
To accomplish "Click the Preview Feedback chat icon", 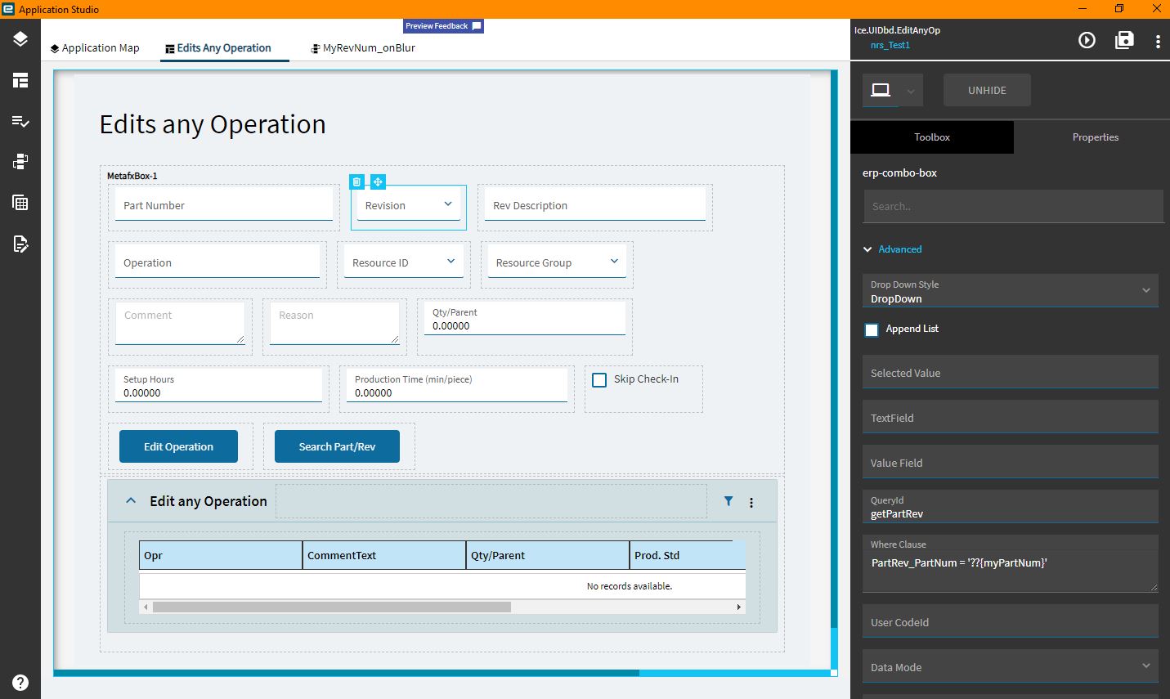I will pyautogui.click(x=477, y=26).
